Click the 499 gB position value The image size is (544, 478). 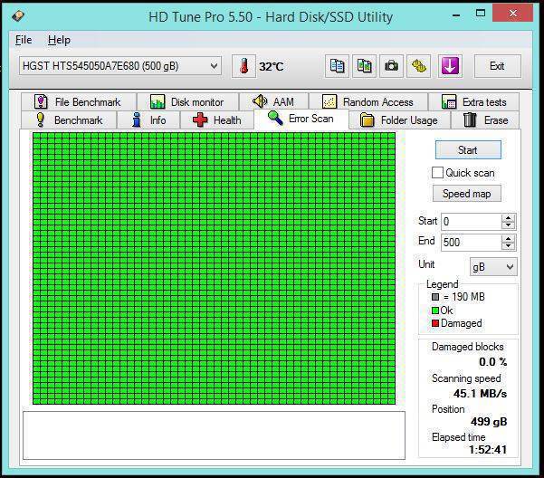click(x=489, y=422)
